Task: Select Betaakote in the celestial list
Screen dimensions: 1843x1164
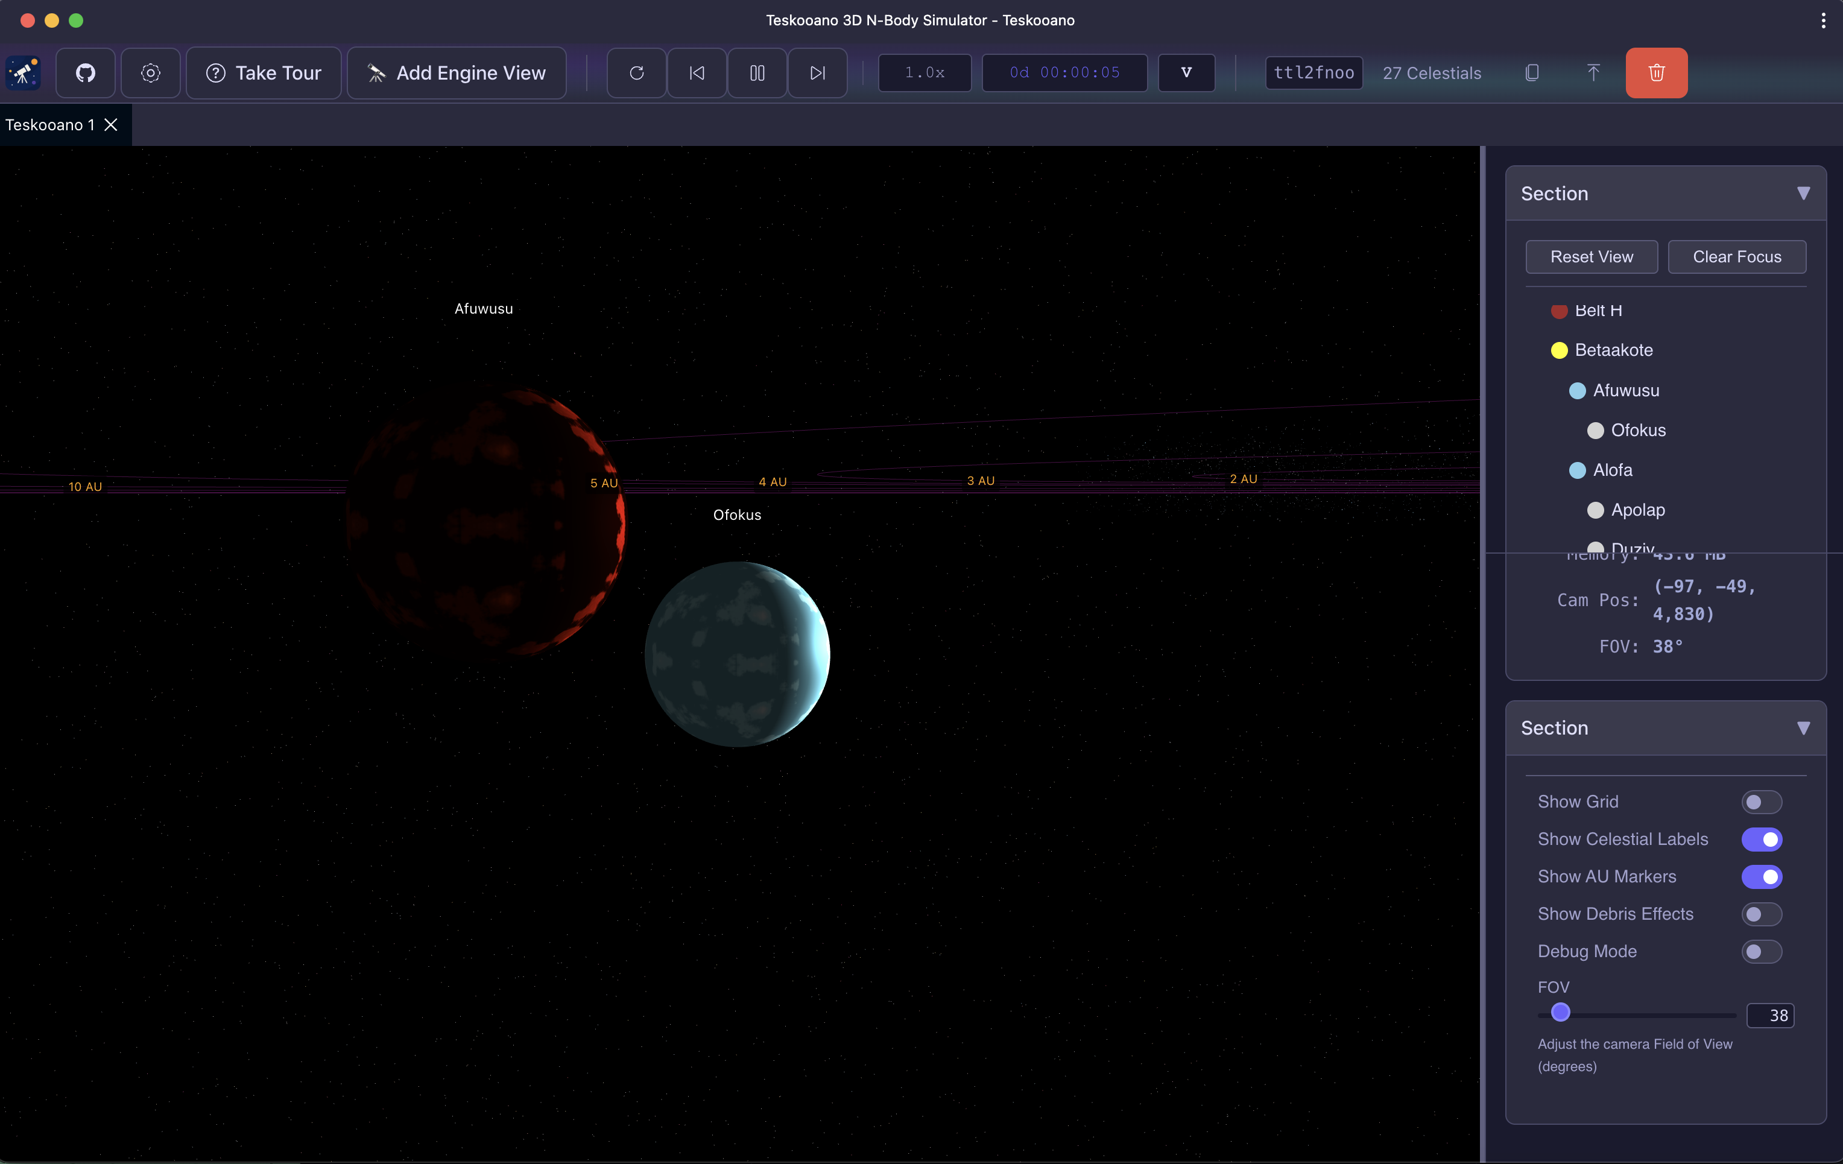Action: point(1613,350)
